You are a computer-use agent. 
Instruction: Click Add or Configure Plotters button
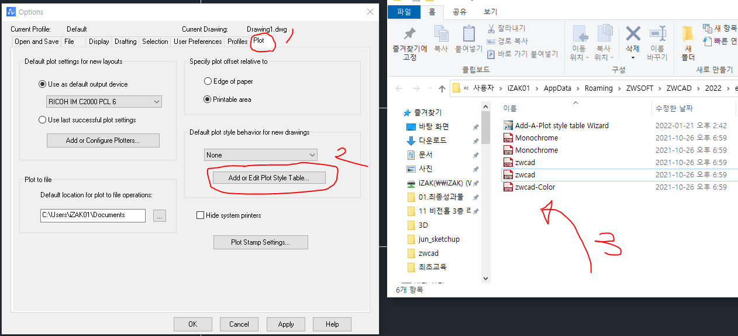pyautogui.click(x=103, y=140)
